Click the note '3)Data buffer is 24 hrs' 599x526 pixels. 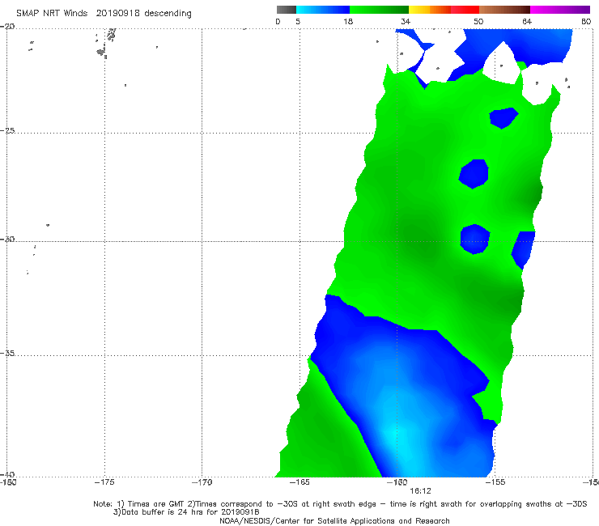[x=186, y=512]
